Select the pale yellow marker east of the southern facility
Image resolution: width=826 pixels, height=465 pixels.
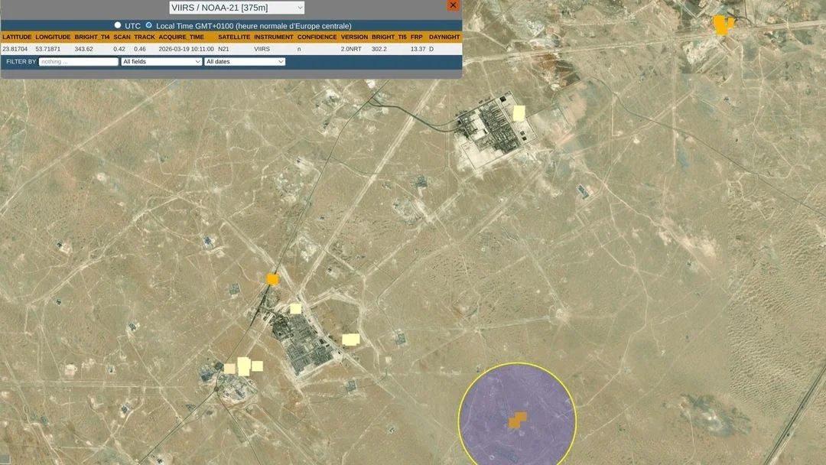click(350, 340)
